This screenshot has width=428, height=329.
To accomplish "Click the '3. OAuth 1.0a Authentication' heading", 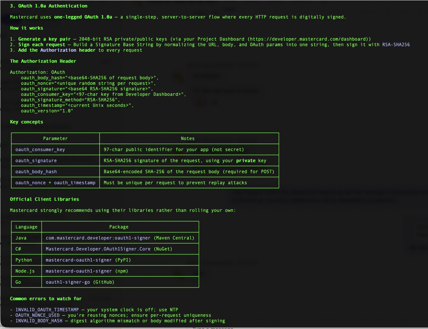I will tap(49, 6).
